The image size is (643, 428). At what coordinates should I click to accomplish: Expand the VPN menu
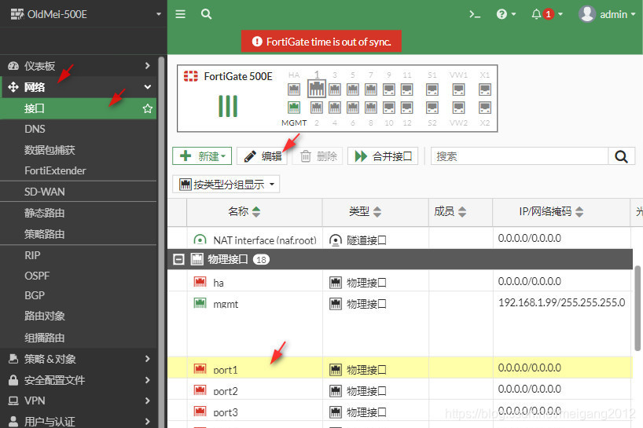[79, 401]
